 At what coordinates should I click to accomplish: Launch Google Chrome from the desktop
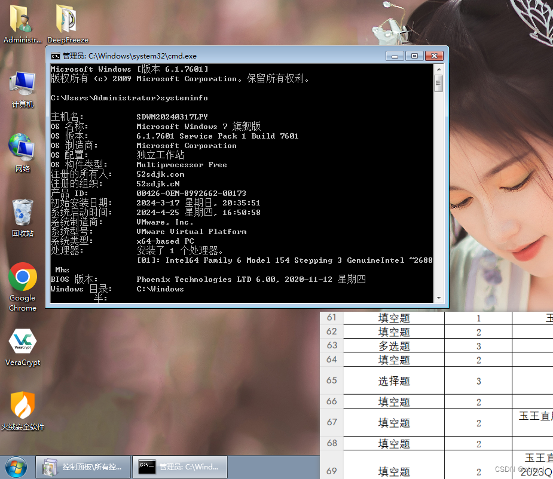23,287
